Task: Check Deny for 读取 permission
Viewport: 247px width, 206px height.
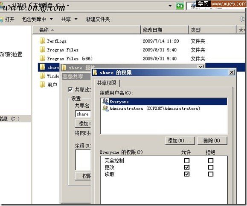Action: [211, 174]
